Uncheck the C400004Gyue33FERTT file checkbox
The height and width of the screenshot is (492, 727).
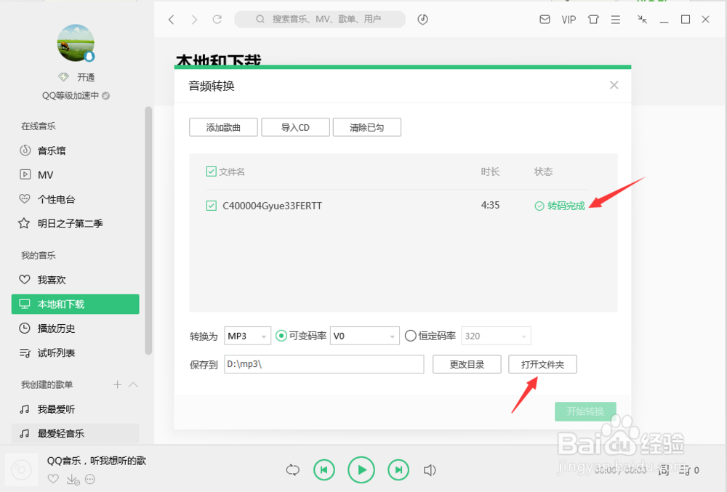click(x=211, y=206)
